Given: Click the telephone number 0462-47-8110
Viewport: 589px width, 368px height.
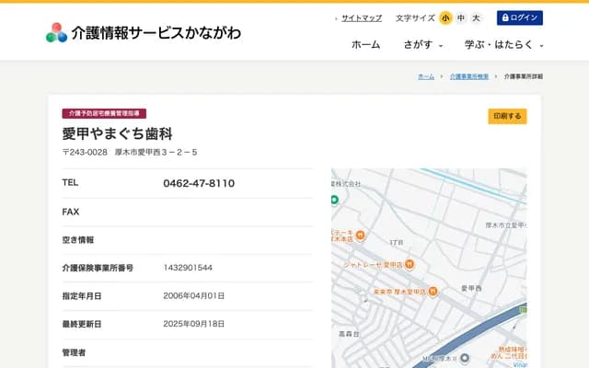Looking at the screenshot, I should tap(199, 183).
